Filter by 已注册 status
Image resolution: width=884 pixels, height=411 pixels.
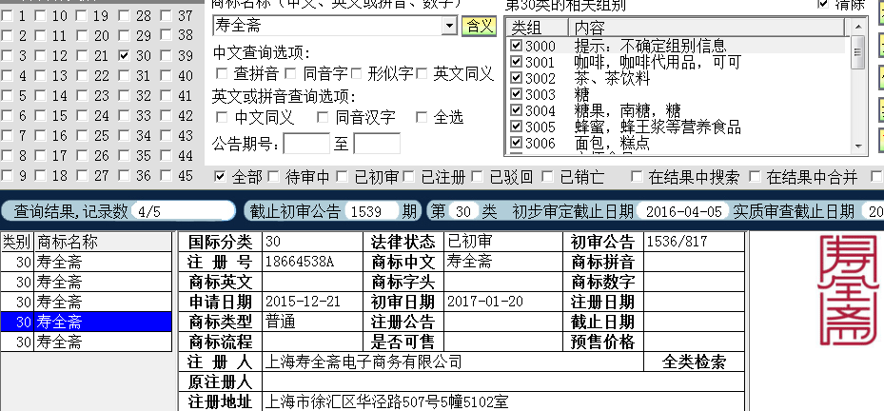click(409, 177)
